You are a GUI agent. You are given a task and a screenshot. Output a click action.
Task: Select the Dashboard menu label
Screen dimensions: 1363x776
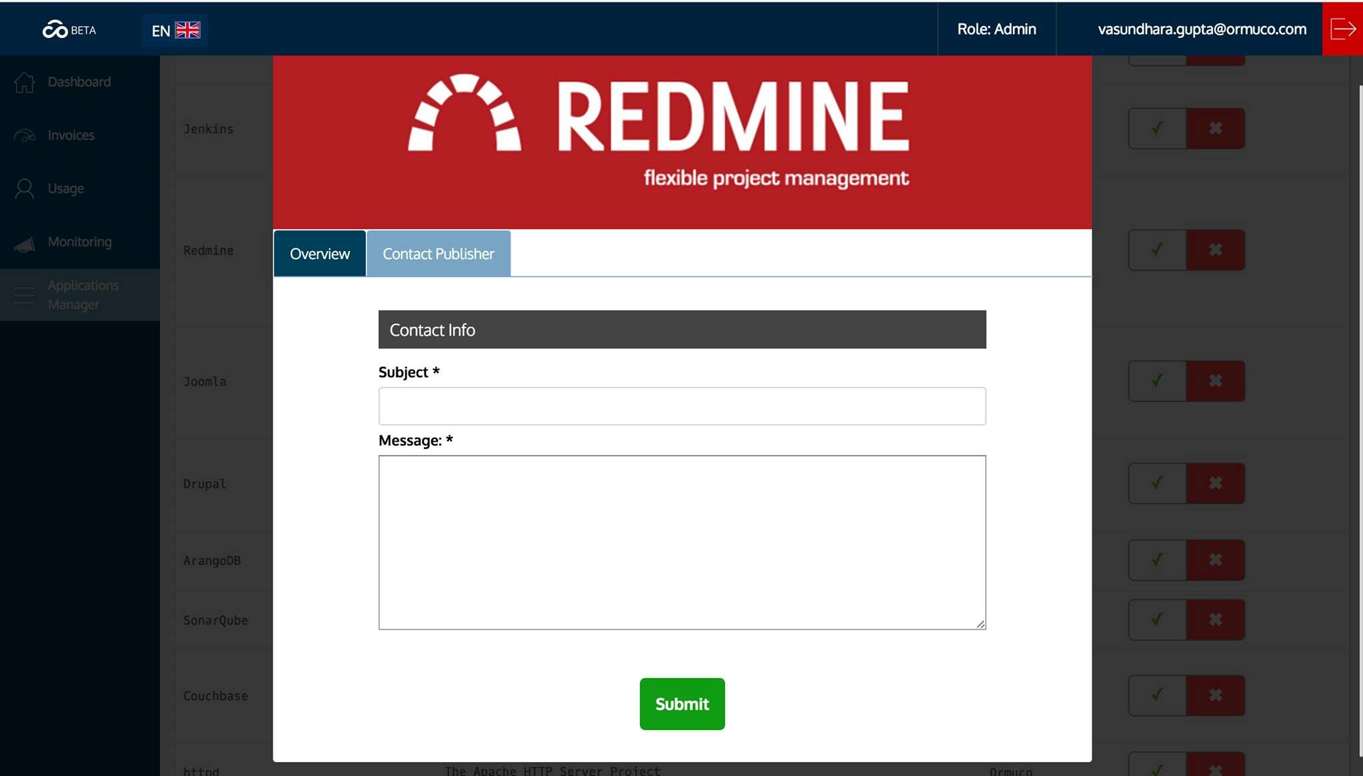click(79, 82)
